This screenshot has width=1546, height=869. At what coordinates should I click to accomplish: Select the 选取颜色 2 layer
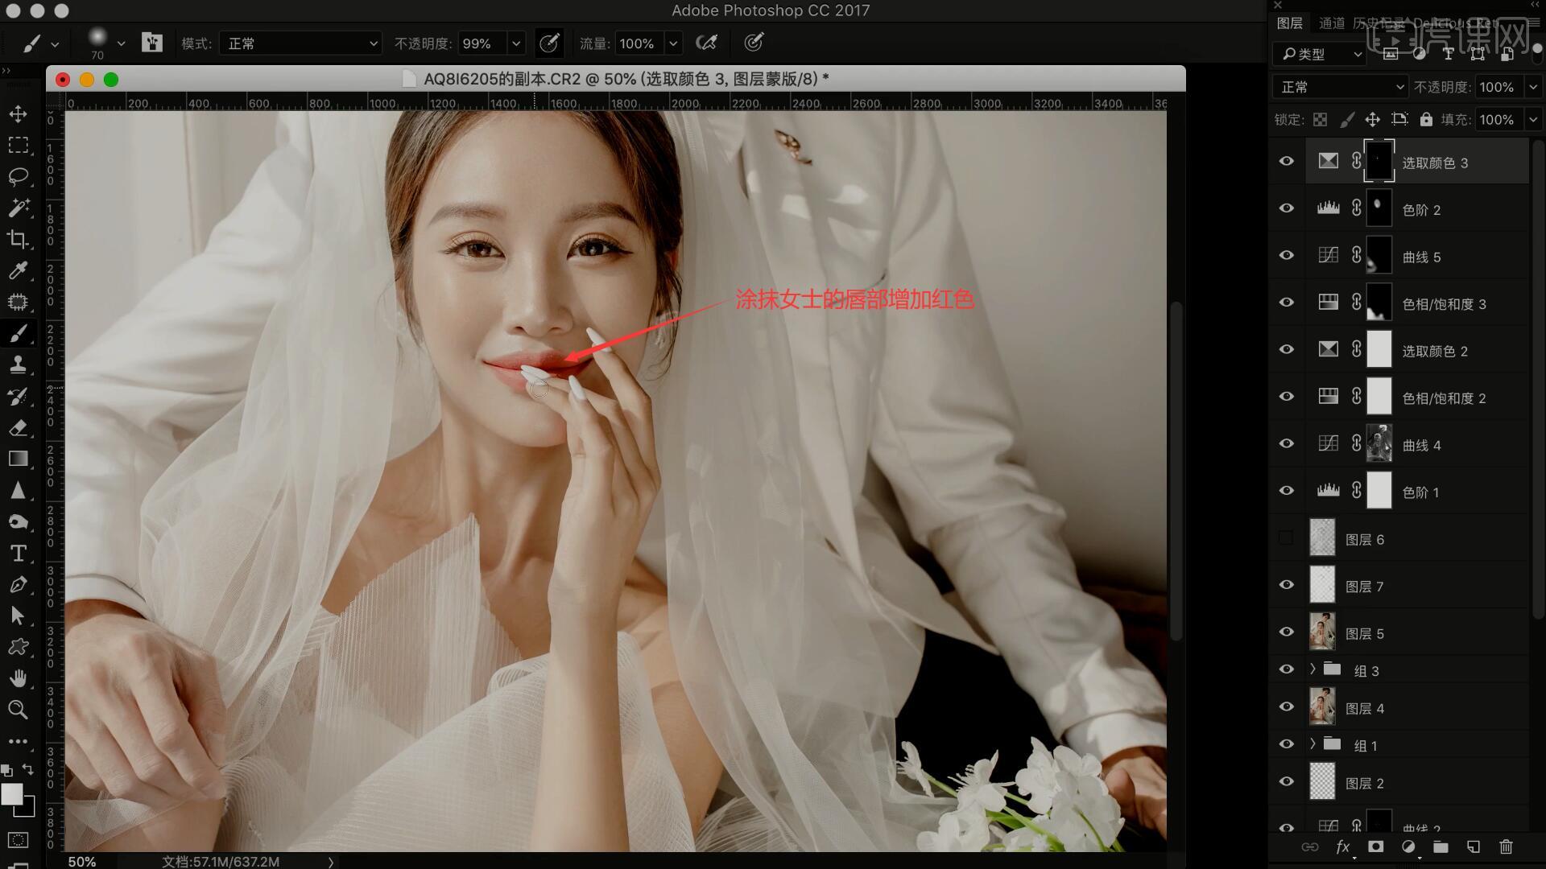tap(1434, 351)
